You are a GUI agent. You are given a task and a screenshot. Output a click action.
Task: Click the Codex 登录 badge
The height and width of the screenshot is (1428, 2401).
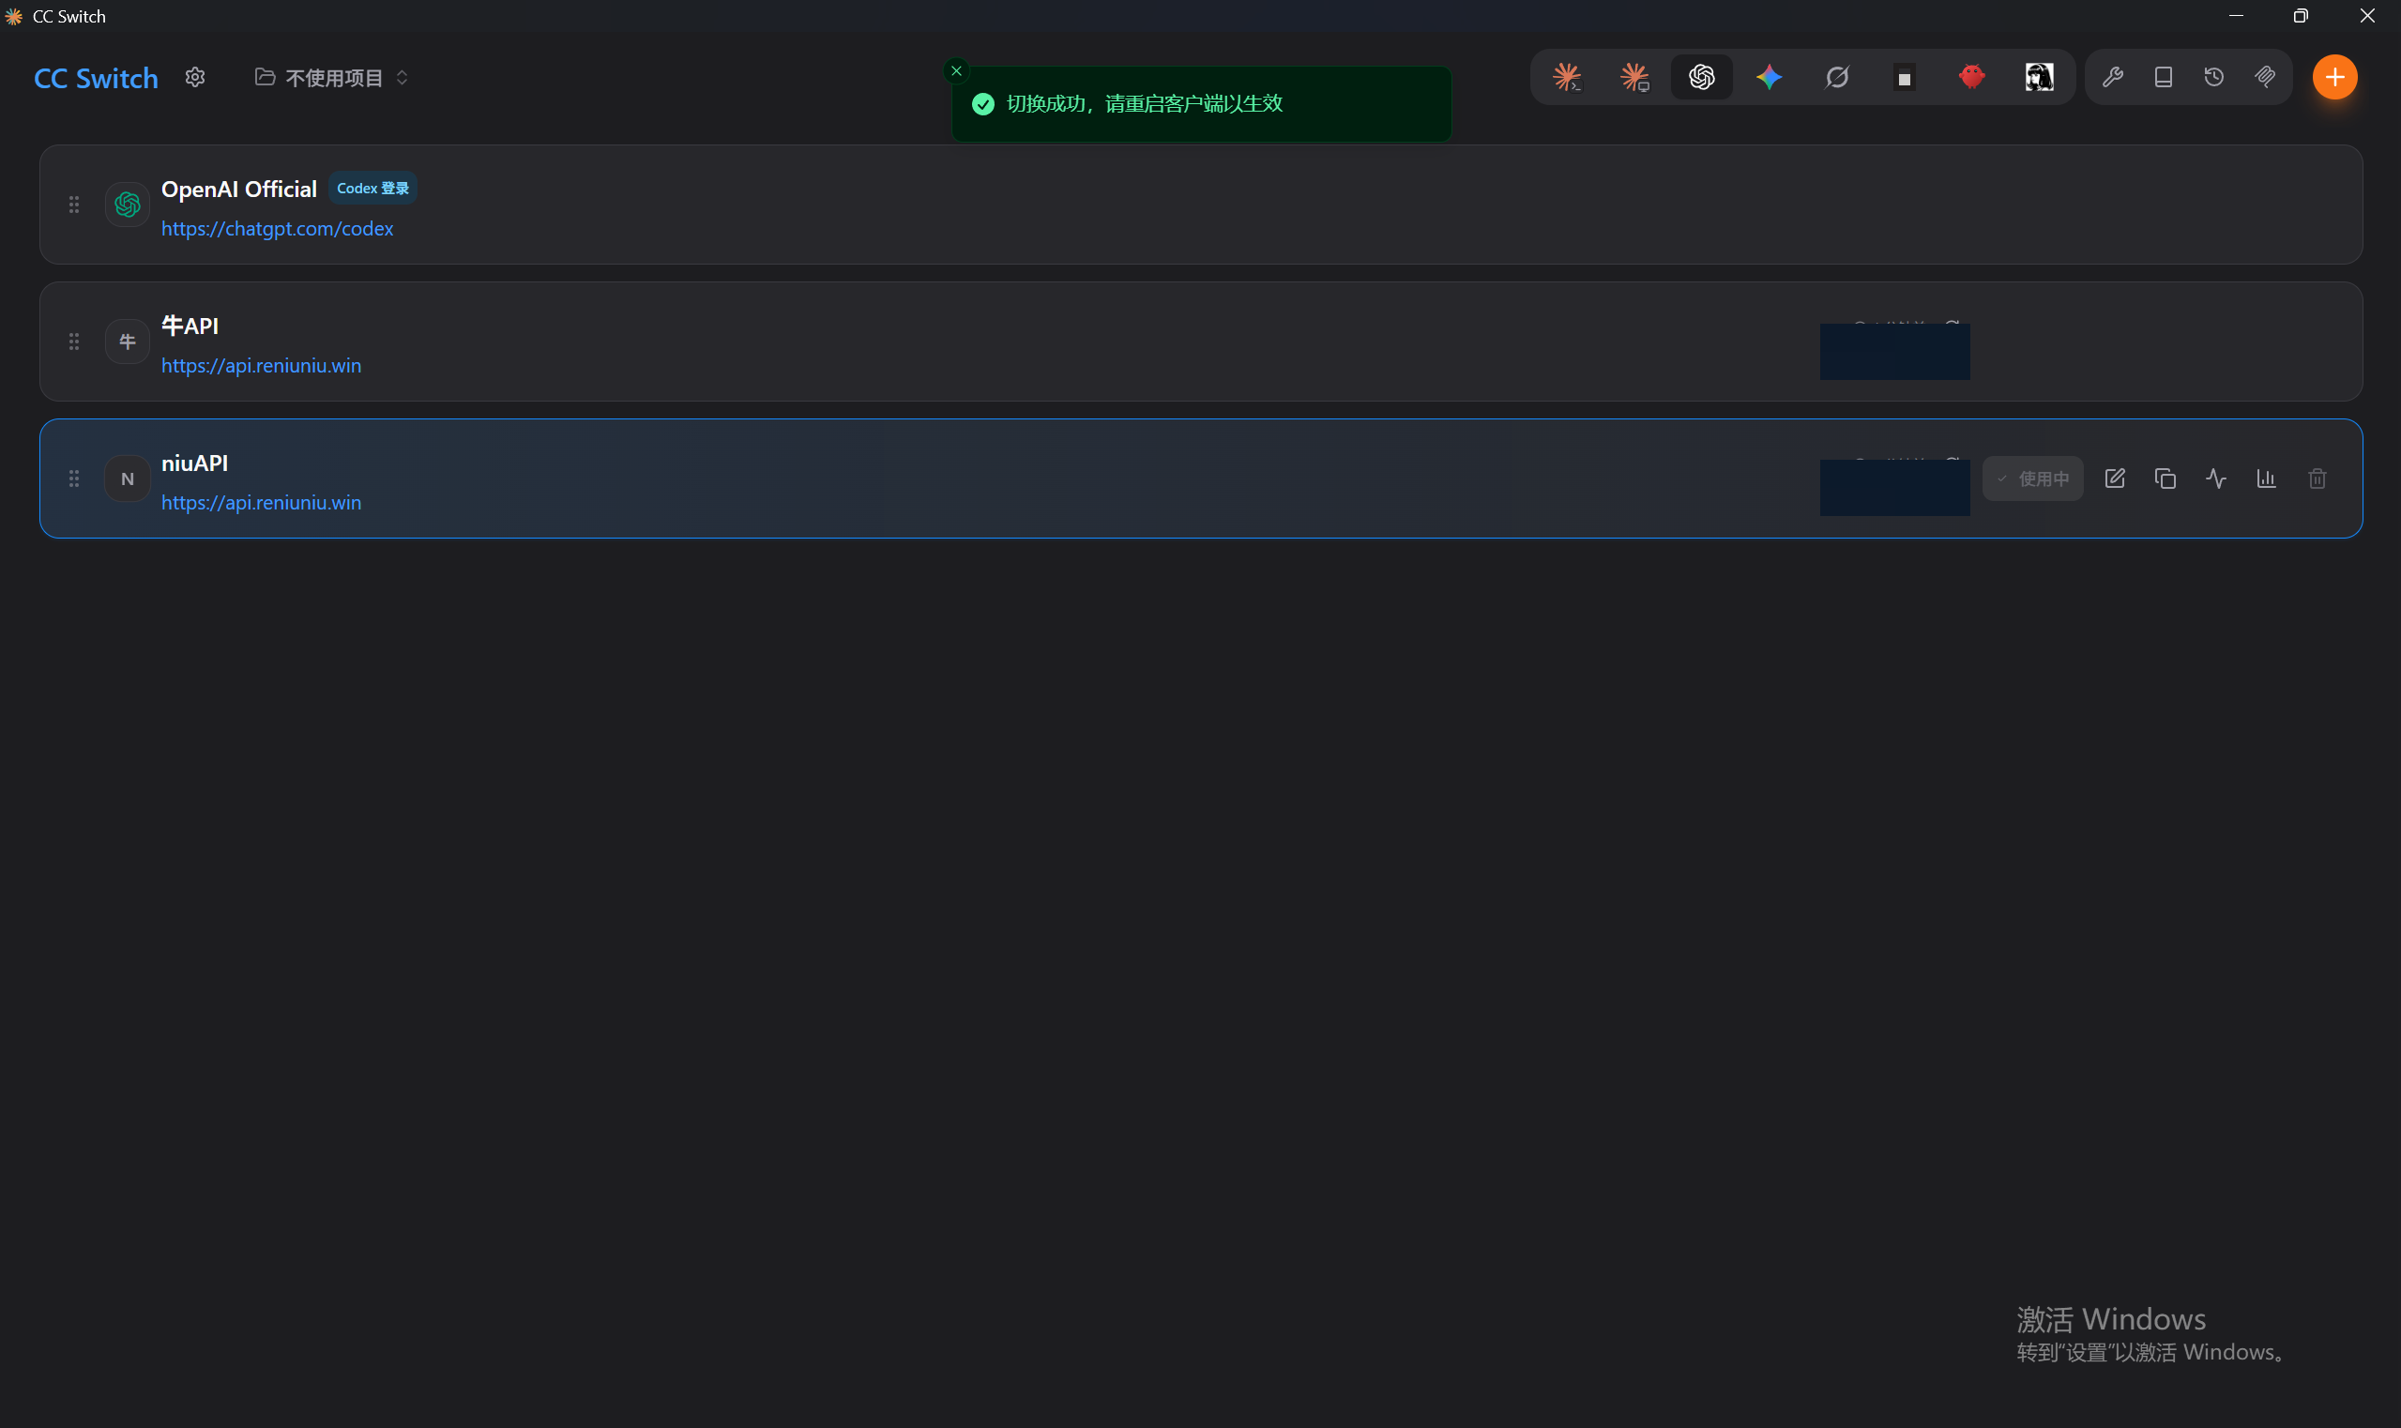(x=372, y=189)
